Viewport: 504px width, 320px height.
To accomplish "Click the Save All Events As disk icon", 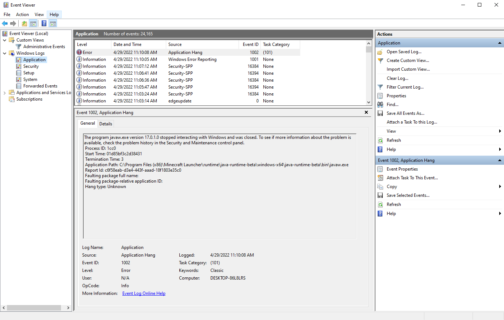I will (380, 113).
